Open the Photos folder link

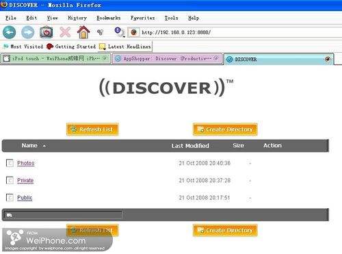pos(26,163)
